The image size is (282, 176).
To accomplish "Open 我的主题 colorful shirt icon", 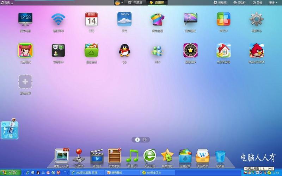I will pos(157,19).
